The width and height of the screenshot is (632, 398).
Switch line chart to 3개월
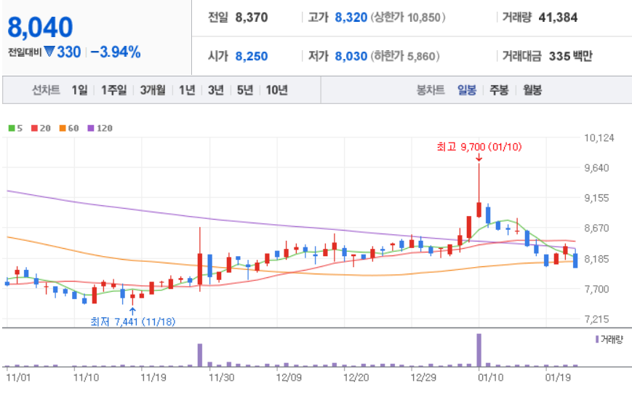(x=152, y=90)
